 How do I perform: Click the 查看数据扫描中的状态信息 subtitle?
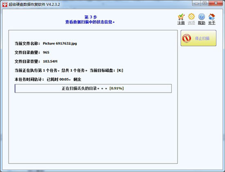click(90, 22)
